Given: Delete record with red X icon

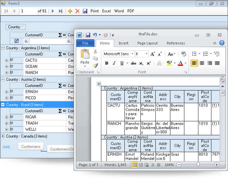Looking at the screenshot, I should (x=78, y=11).
